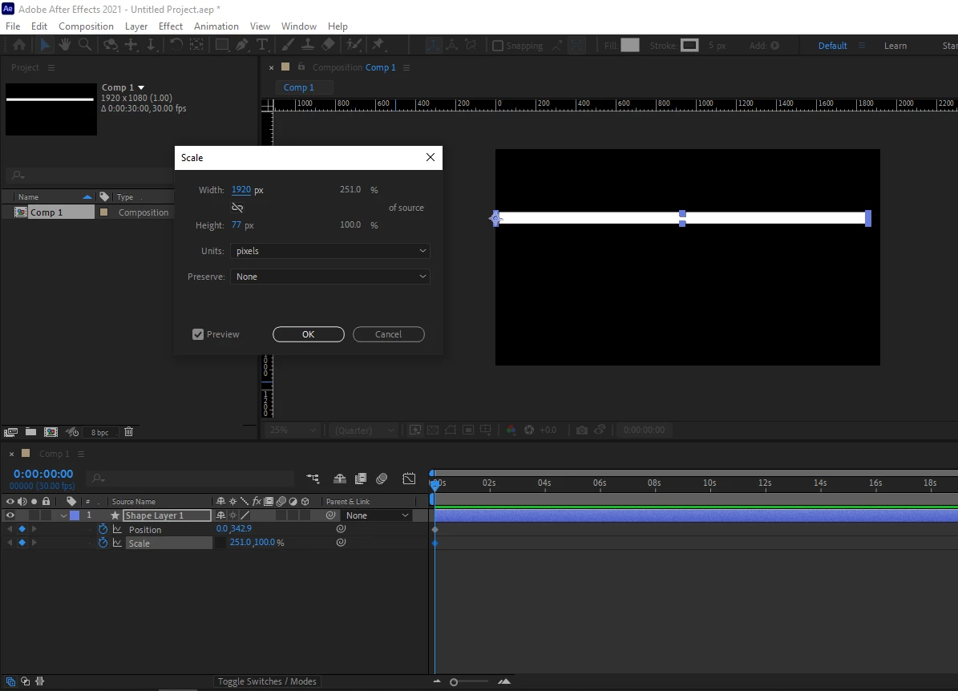Open the Composition menu
Screen dimensions: 958x691
click(86, 26)
